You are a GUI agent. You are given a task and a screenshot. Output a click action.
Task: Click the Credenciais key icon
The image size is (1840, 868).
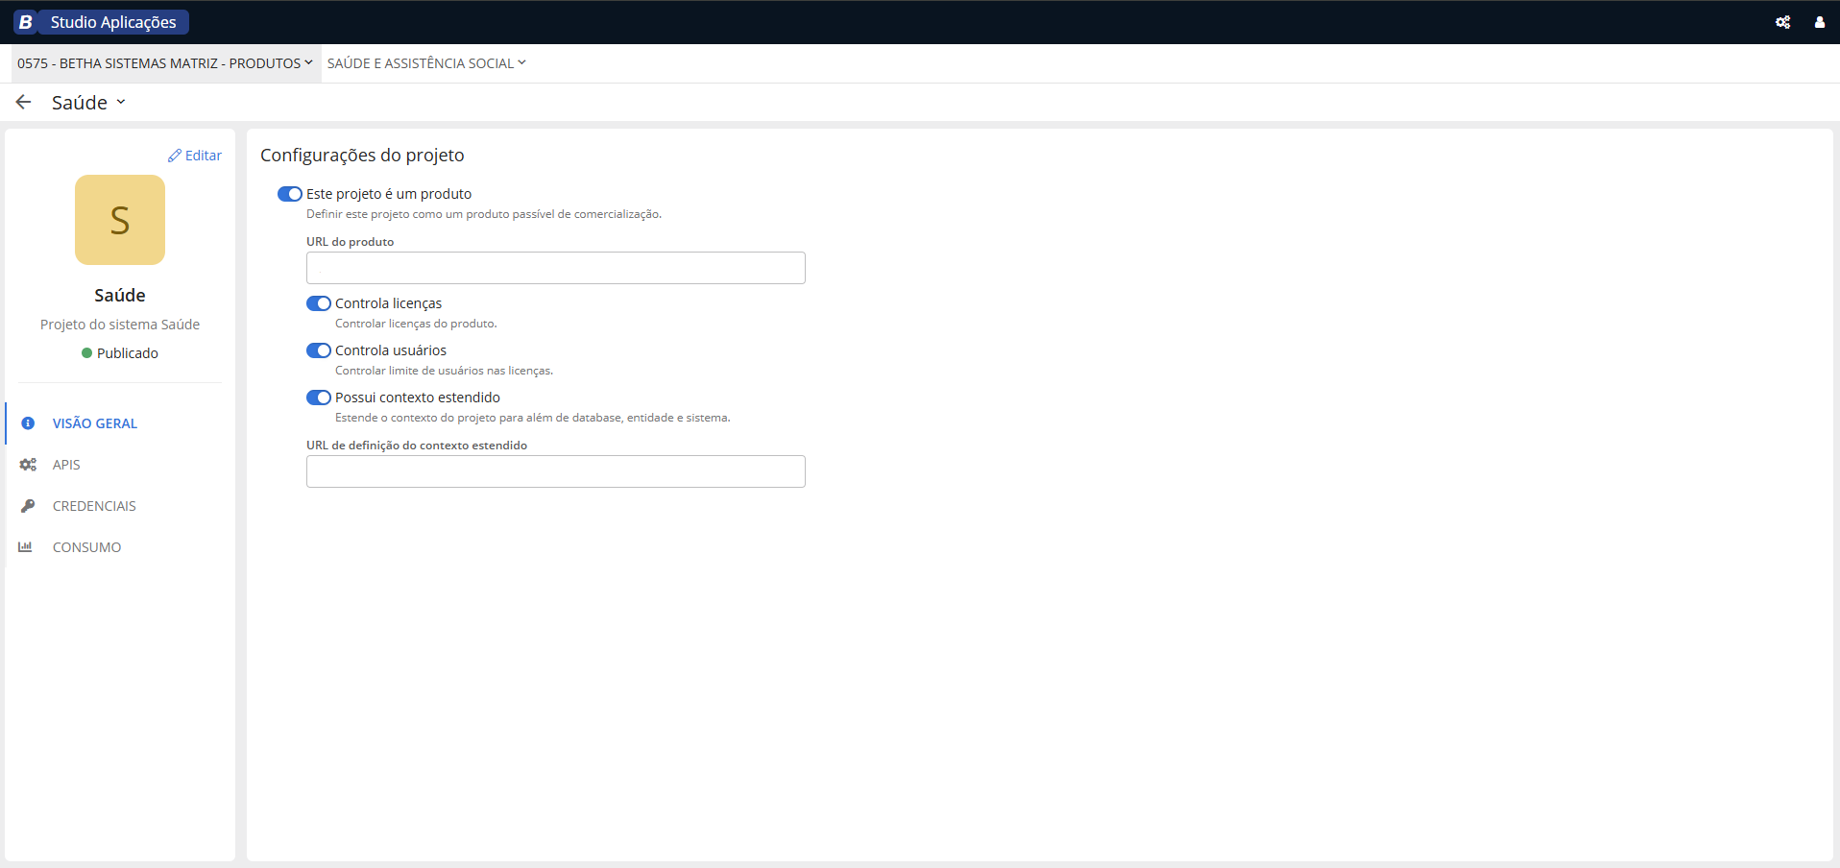click(x=28, y=506)
